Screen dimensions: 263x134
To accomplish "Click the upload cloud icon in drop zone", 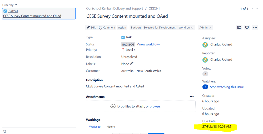I will (x=113, y=106).
